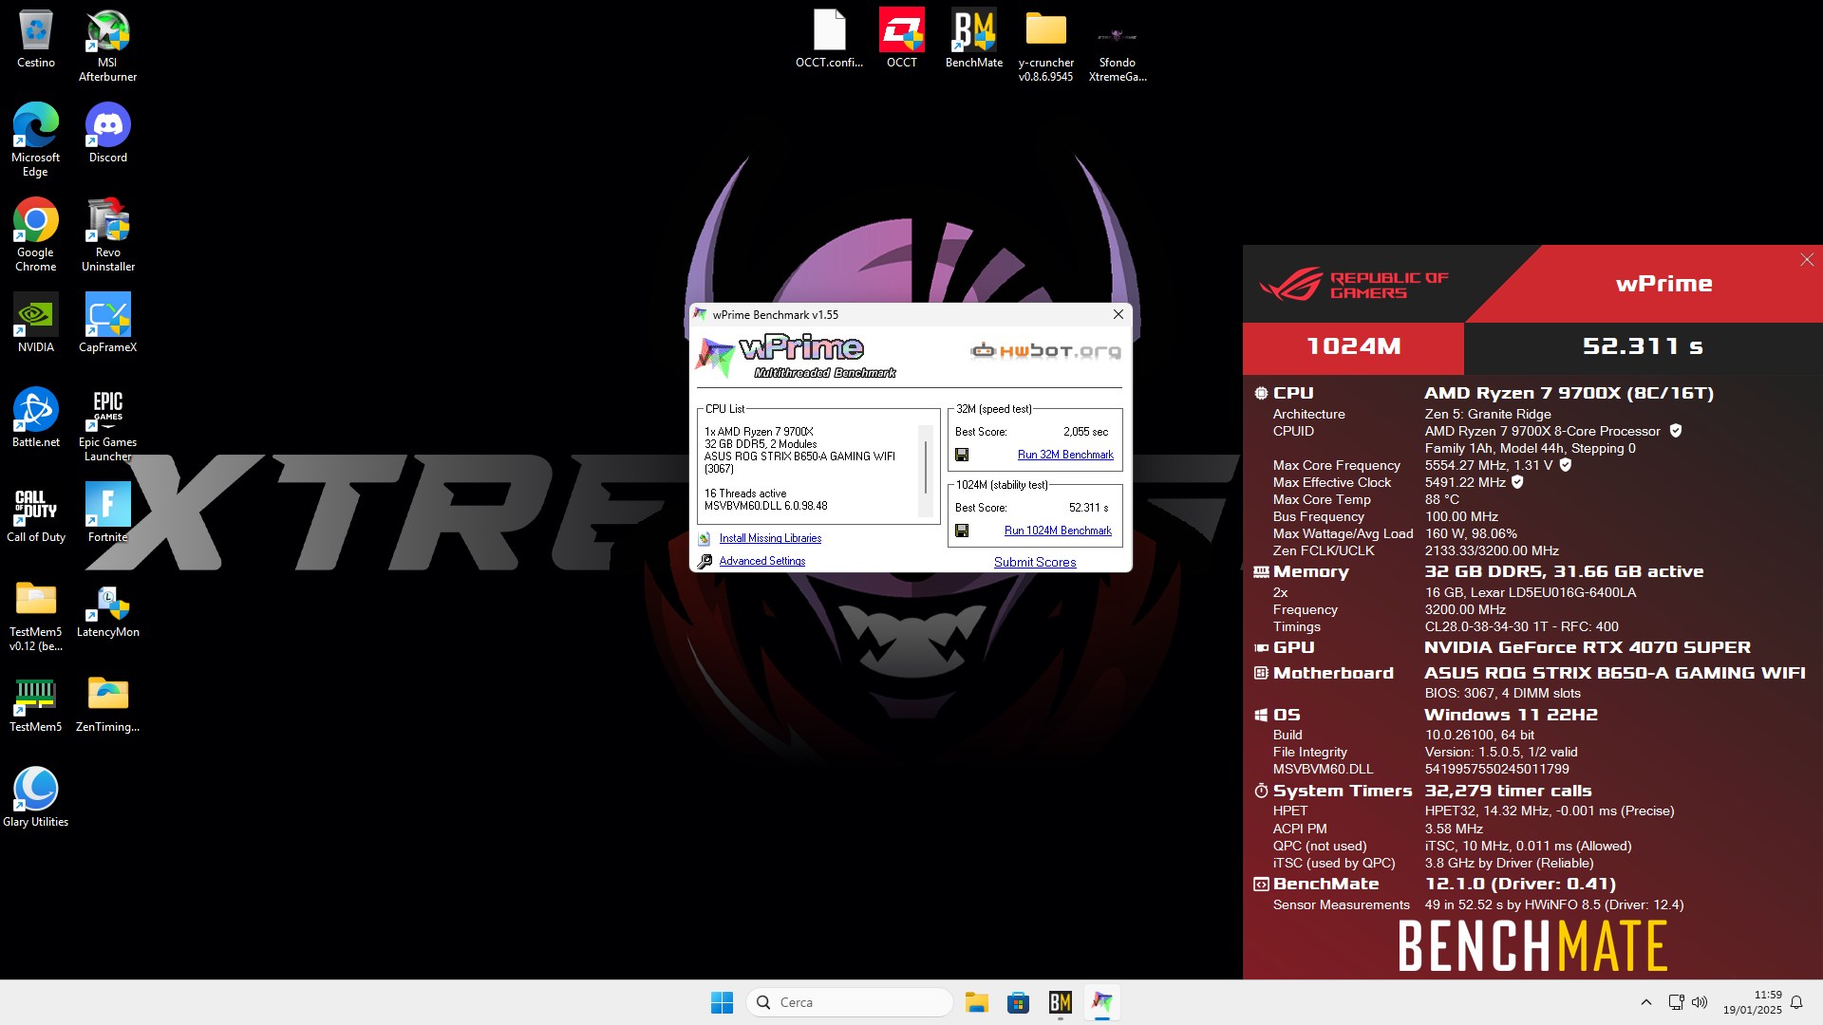Open the volume control in system tray

[1700, 1002]
